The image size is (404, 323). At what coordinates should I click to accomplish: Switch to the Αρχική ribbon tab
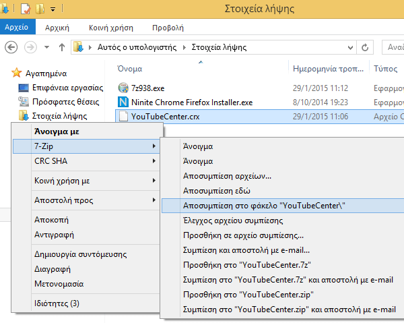[x=57, y=28]
